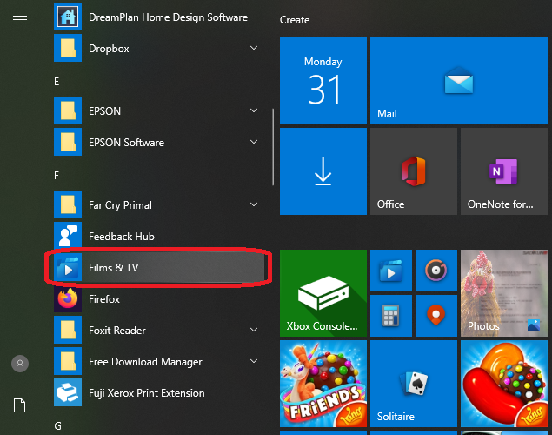Click the Fuji Xerox Print Extension label

[x=146, y=393]
